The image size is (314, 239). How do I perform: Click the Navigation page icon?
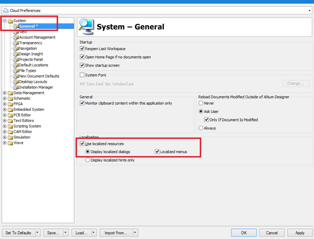tap(16, 49)
